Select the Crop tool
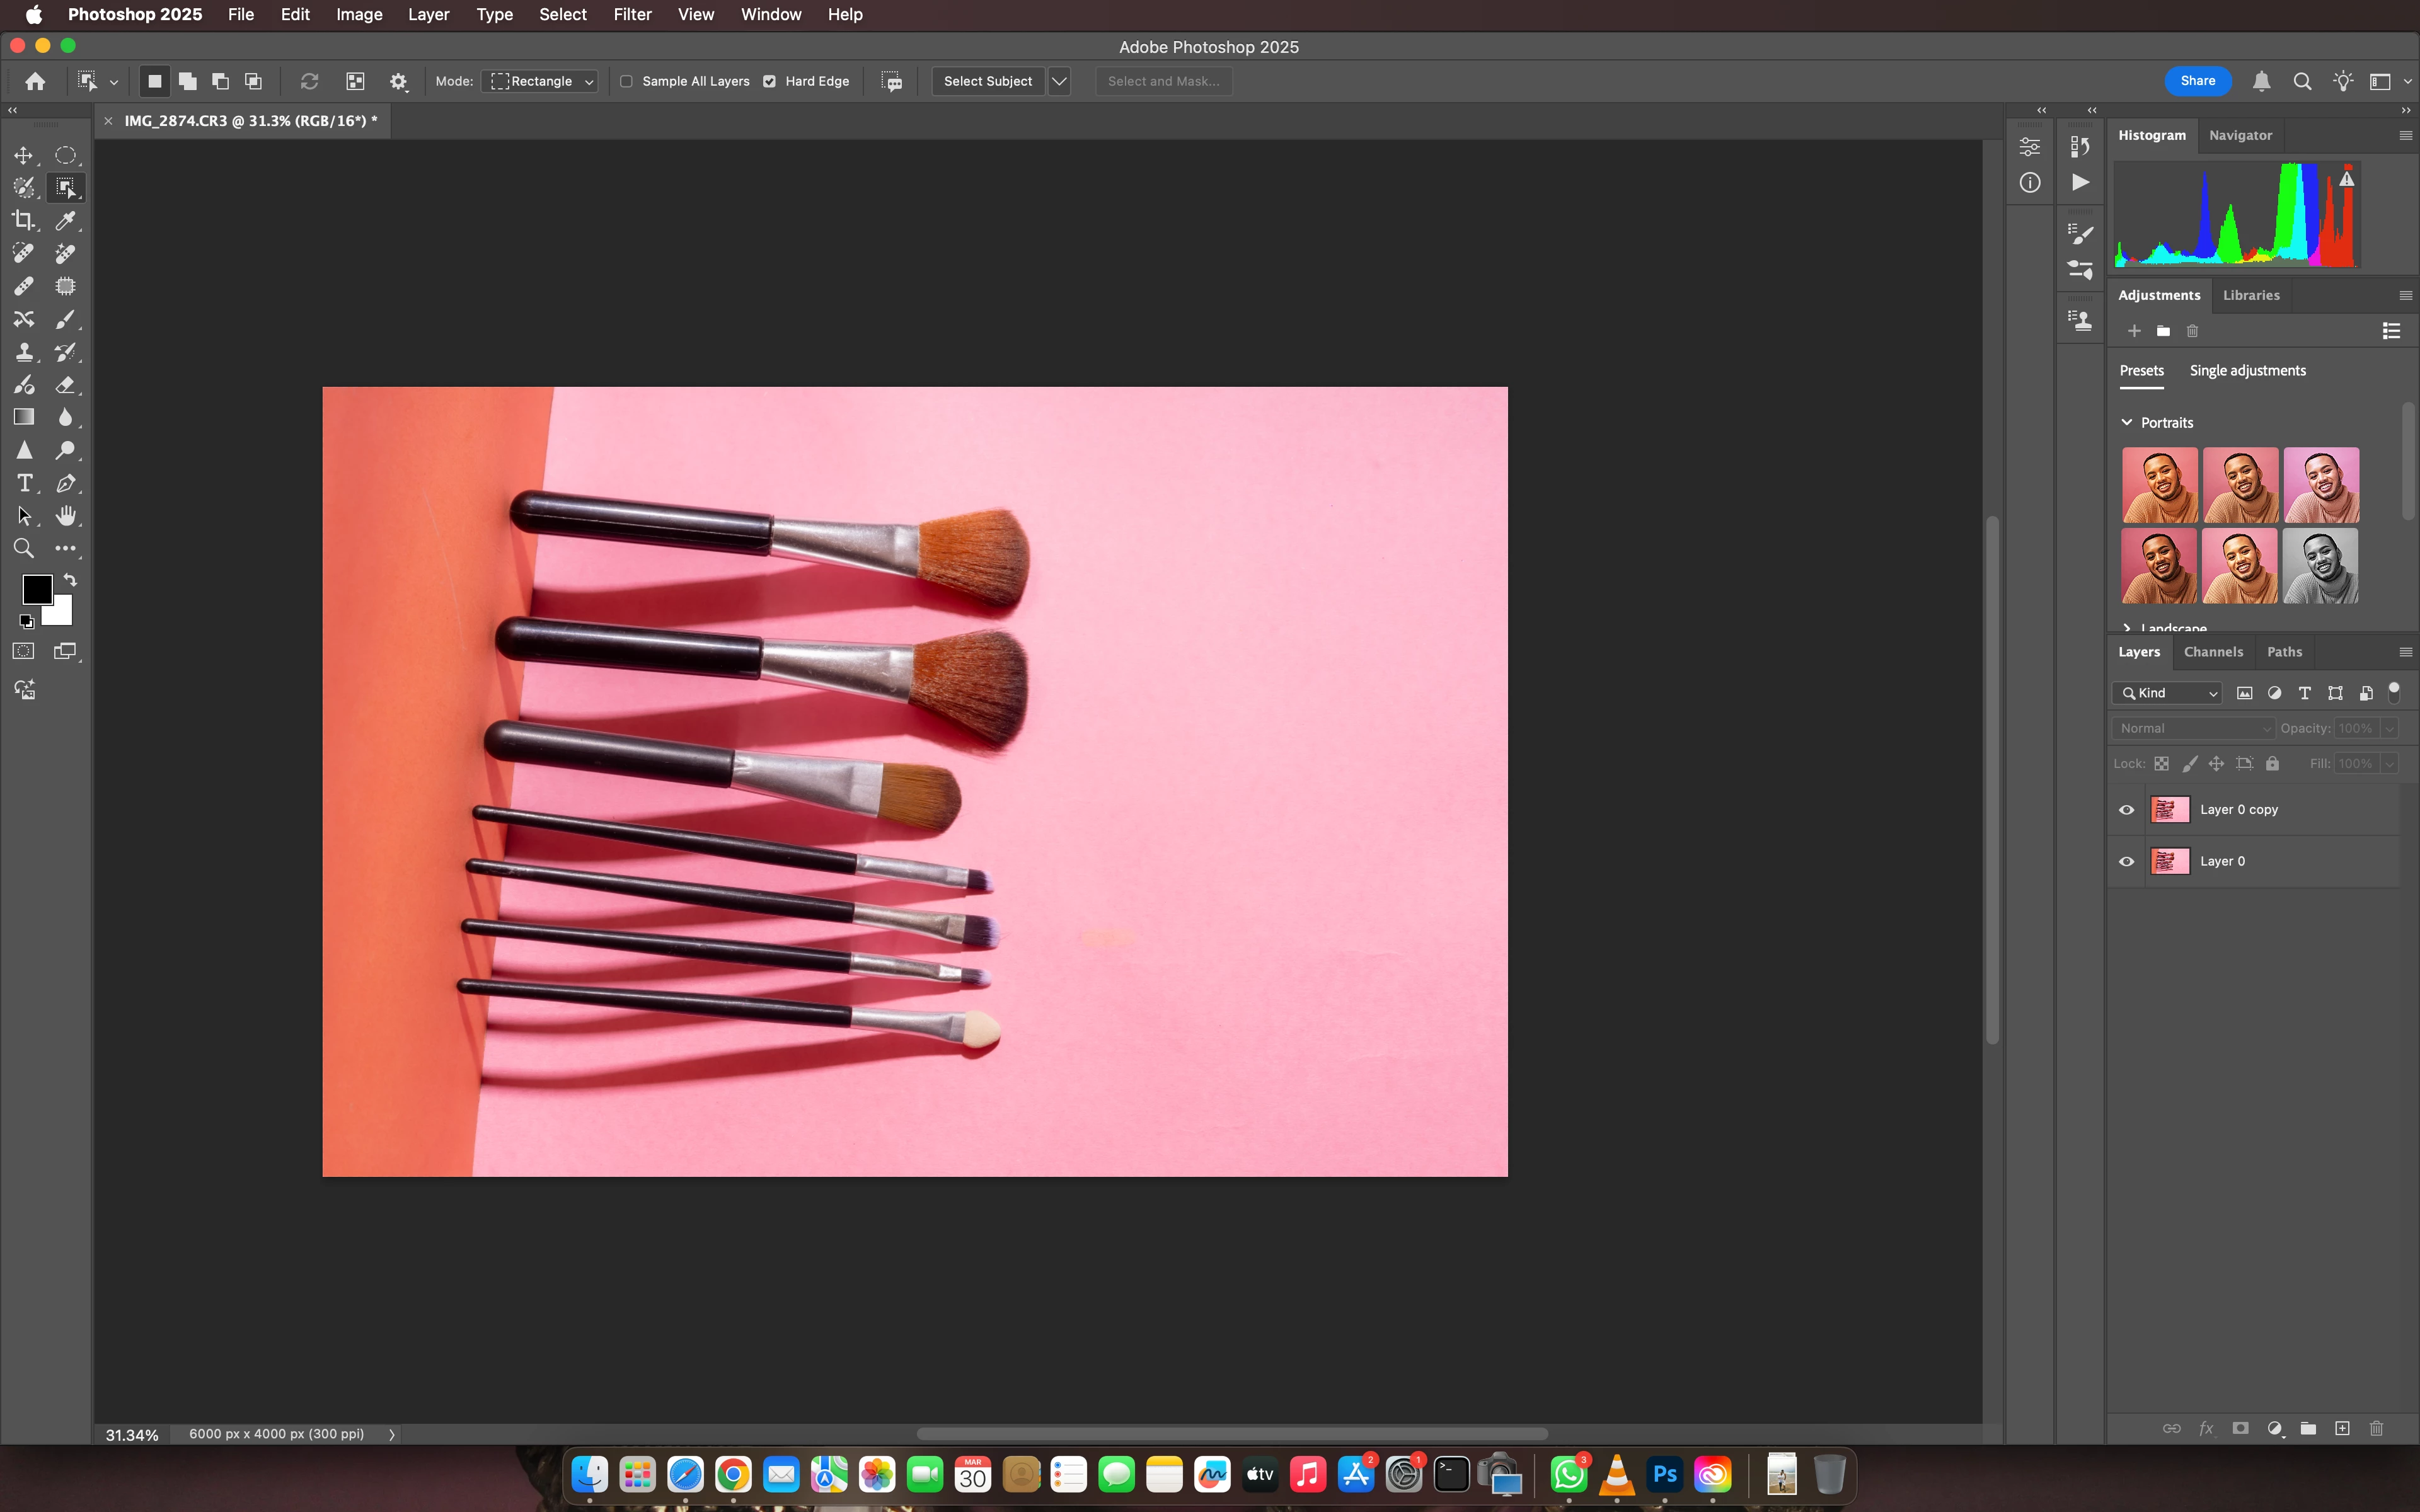The width and height of the screenshot is (2420, 1512). click(23, 220)
